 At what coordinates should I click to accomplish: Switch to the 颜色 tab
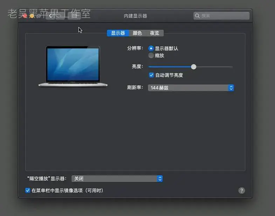tap(137, 33)
